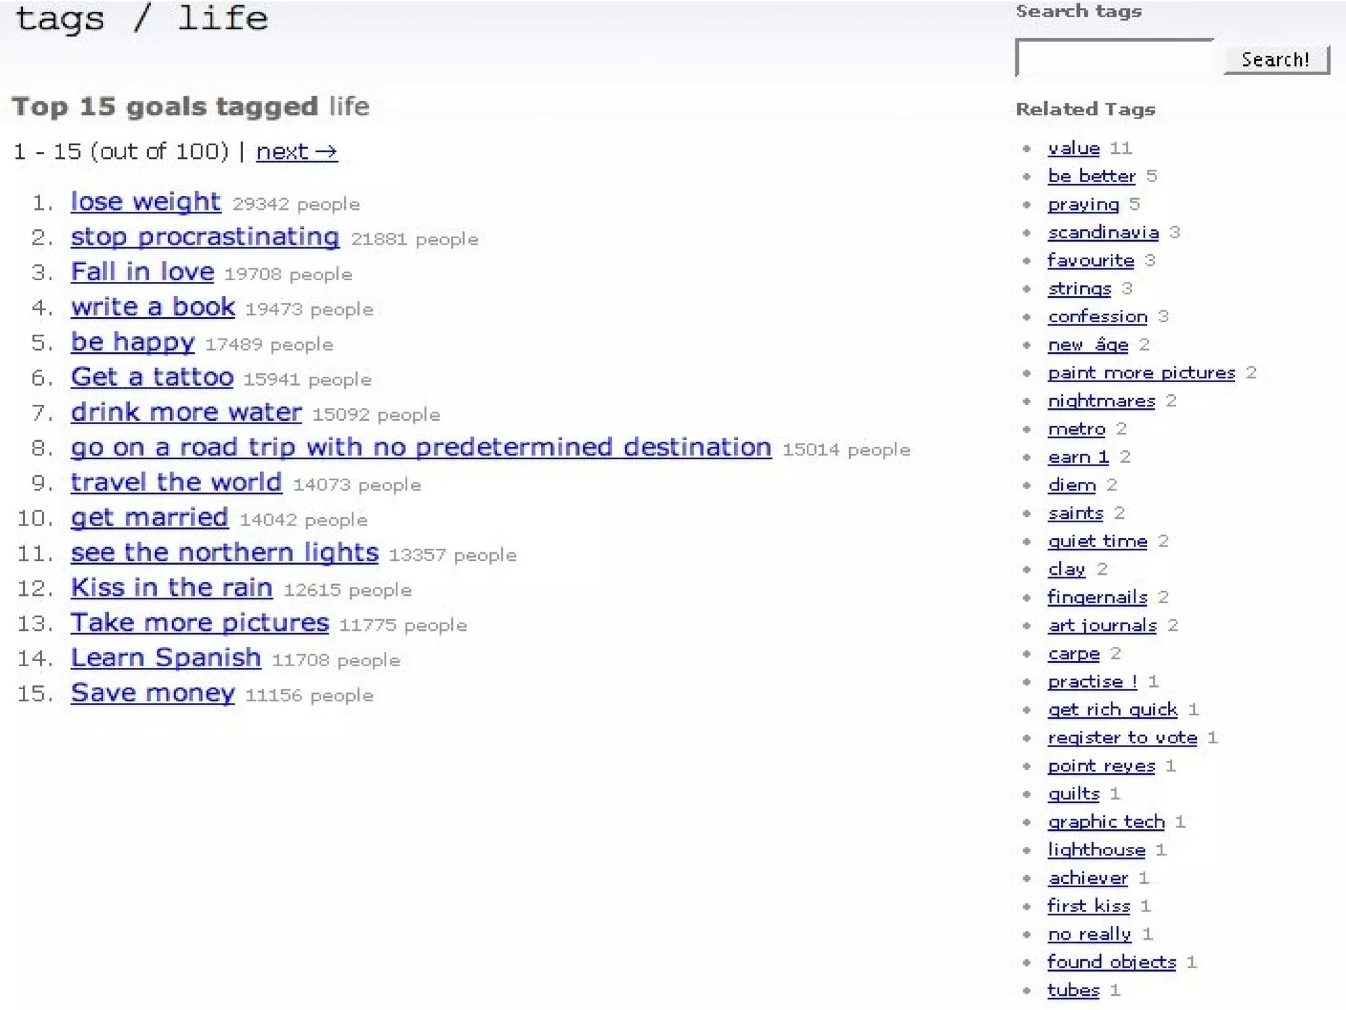
Task: Go to the next page of goals
Action: [296, 151]
